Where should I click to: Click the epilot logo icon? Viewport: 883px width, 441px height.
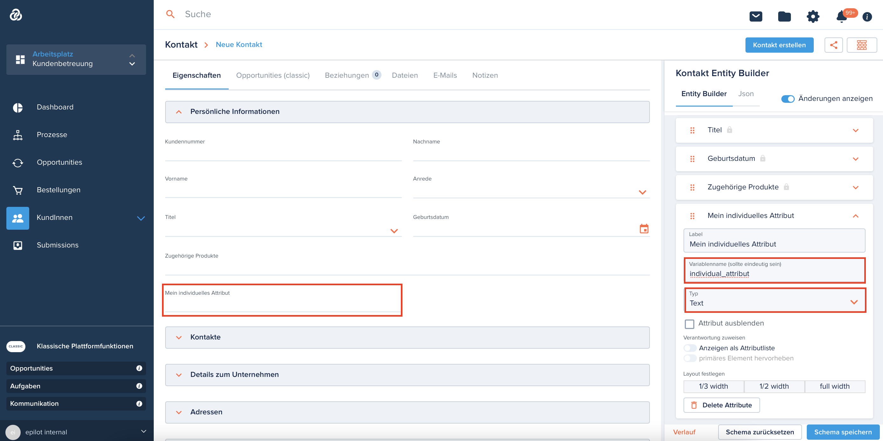16,15
